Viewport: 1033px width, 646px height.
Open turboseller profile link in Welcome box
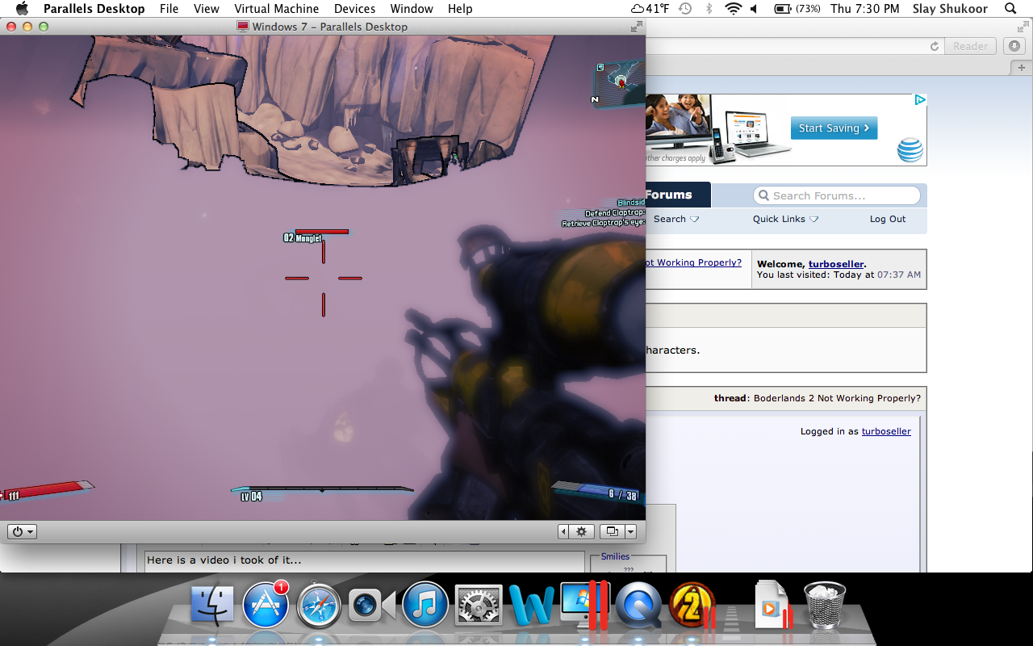[x=835, y=264]
